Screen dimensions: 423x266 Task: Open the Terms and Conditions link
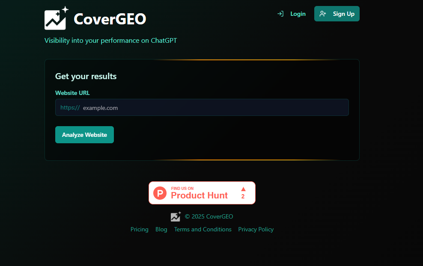click(x=203, y=229)
